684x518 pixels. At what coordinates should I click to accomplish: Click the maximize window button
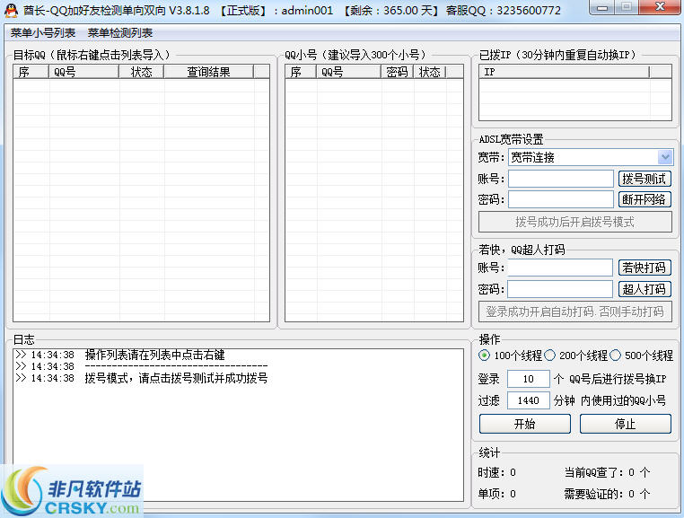point(627,7)
